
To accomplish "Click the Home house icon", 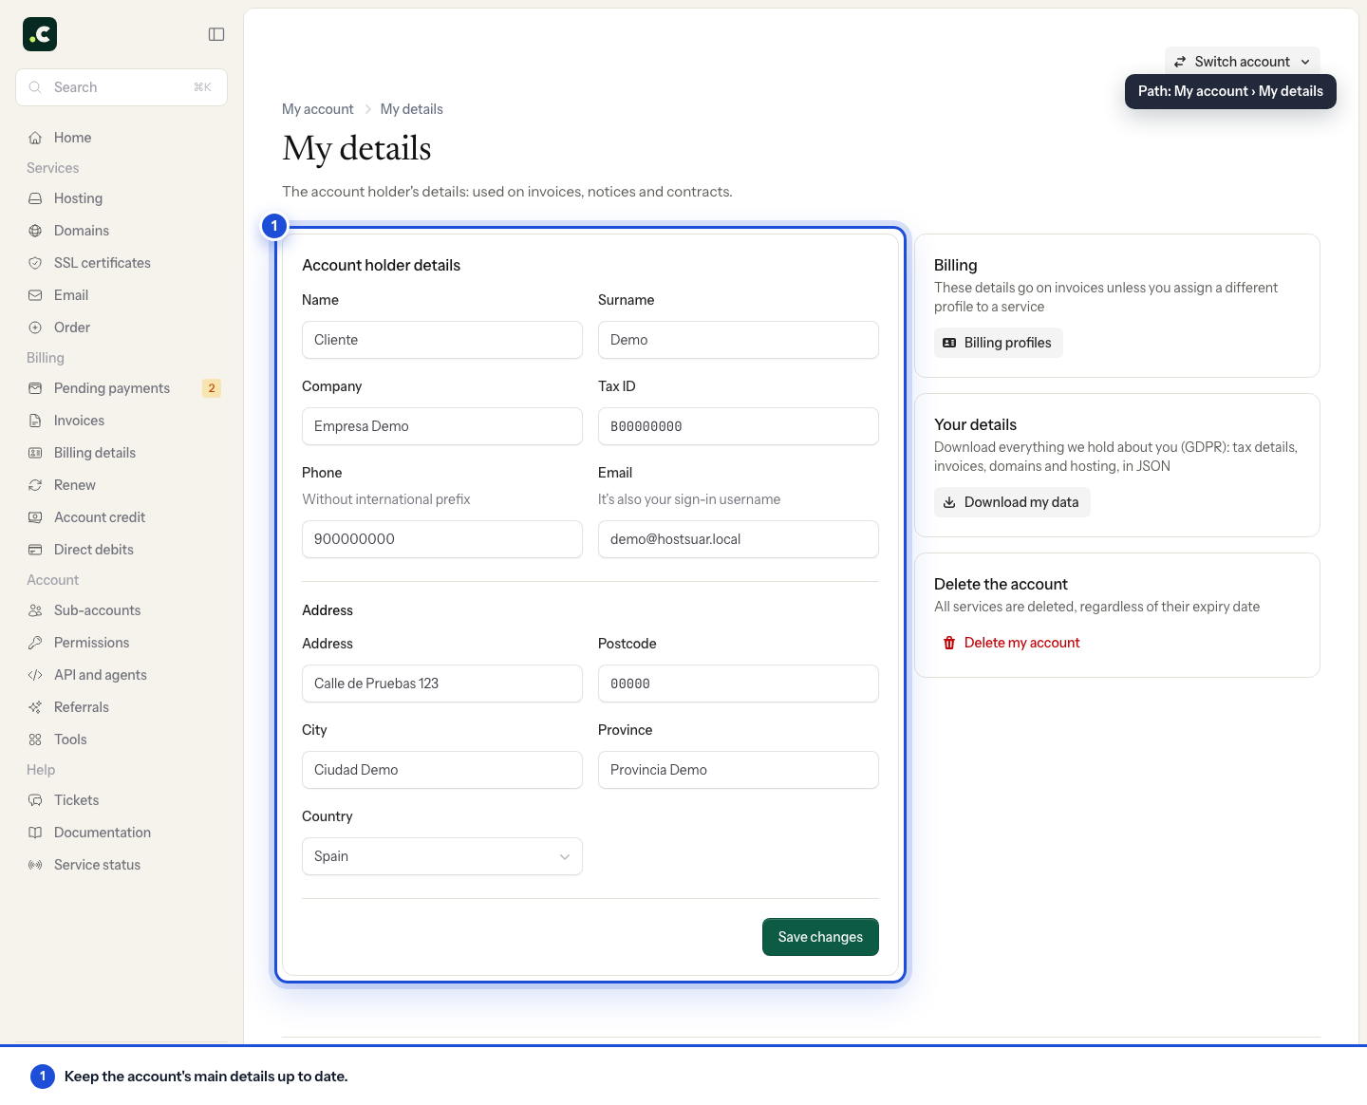I will (35, 138).
